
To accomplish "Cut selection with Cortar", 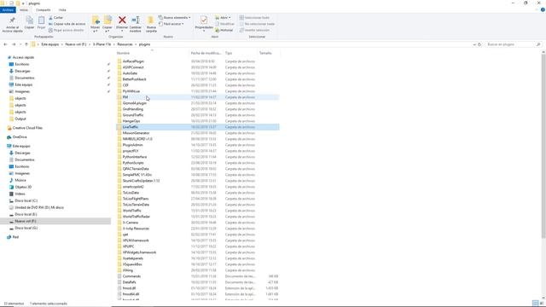I will [55, 18].
